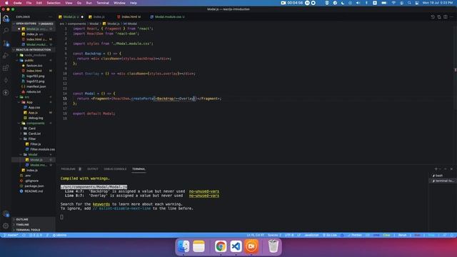Expand the OUTLINE section

34,219
